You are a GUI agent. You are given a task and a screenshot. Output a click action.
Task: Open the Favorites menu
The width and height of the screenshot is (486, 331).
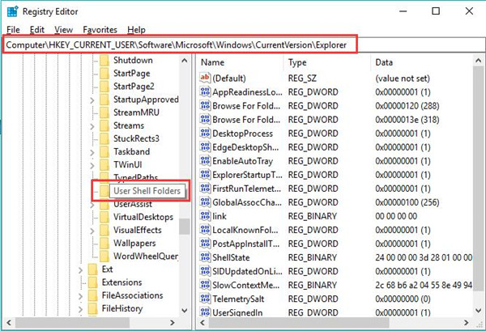click(100, 30)
